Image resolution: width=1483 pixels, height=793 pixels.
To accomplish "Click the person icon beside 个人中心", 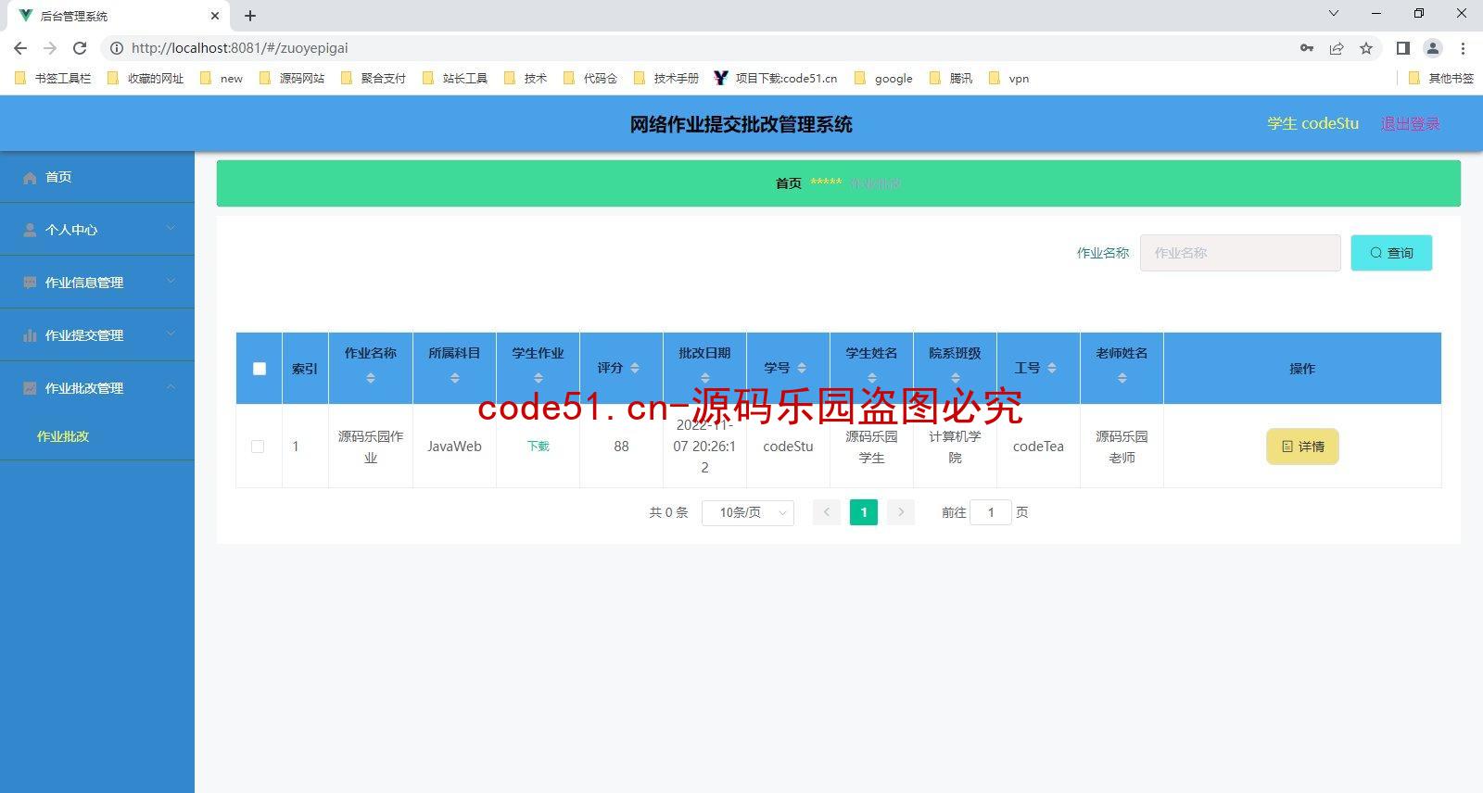I will point(30,230).
